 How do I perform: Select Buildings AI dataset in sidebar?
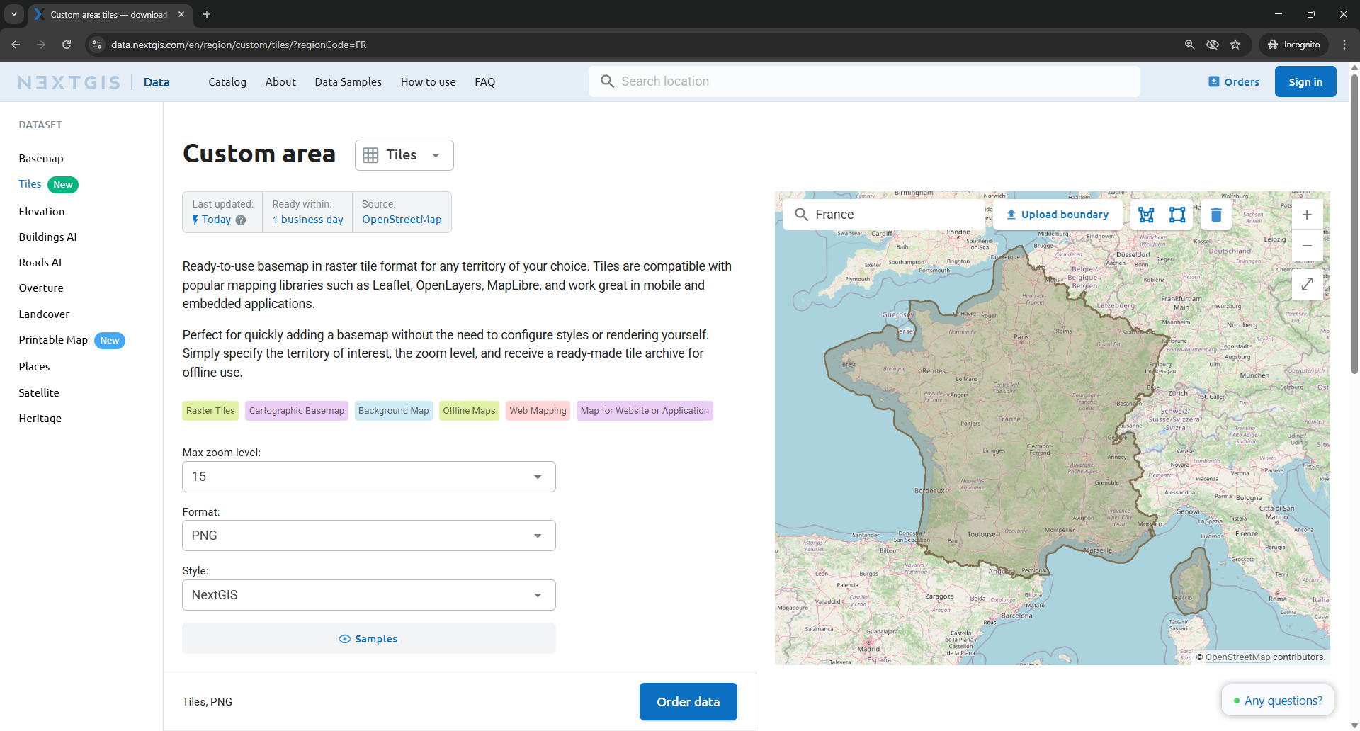click(x=48, y=237)
